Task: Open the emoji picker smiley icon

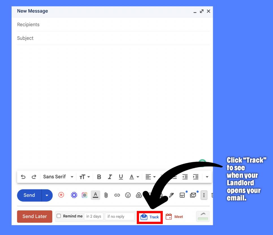Action: [x=128, y=195]
